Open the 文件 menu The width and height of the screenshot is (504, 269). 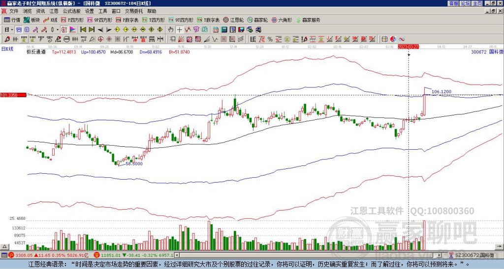point(14,11)
